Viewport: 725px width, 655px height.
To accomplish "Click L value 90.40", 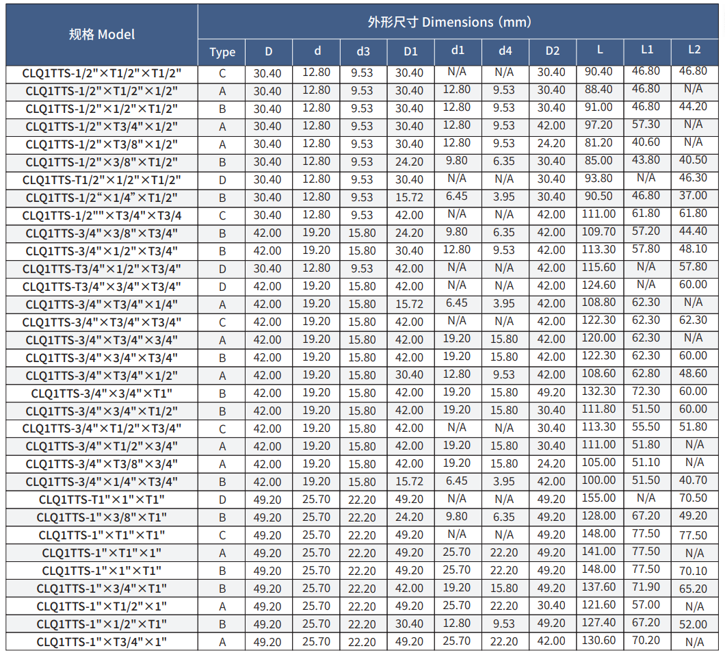I will [x=598, y=72].
